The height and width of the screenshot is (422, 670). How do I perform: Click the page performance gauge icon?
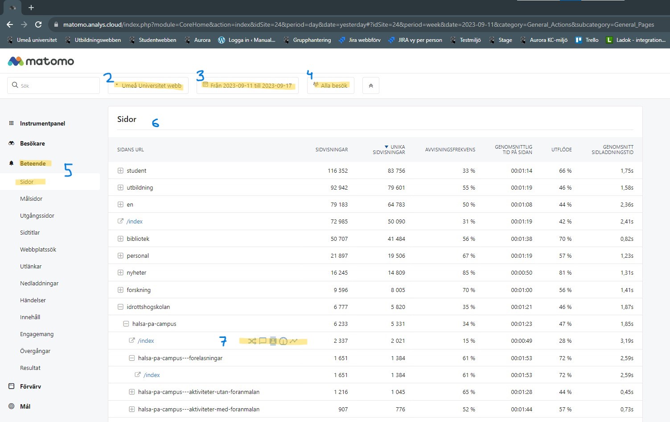coord(283,341)
